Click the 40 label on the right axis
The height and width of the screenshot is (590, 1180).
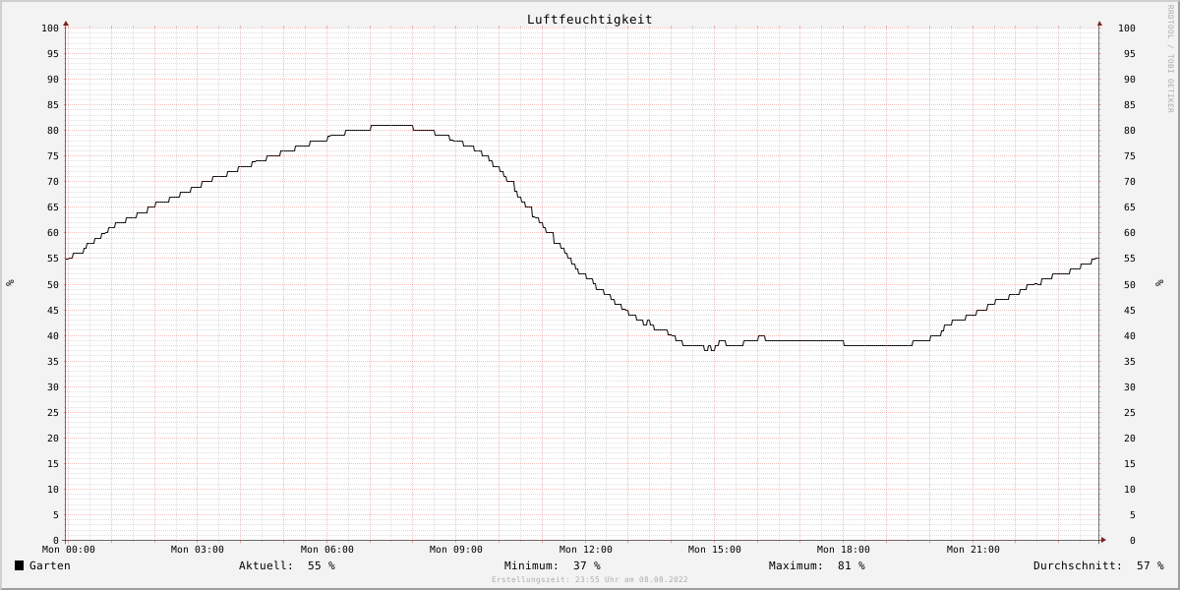(x=1129, y=335)
